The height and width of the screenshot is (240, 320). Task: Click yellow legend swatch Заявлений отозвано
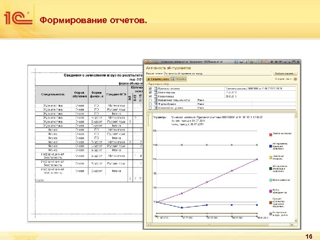click(x=271, y=157)
